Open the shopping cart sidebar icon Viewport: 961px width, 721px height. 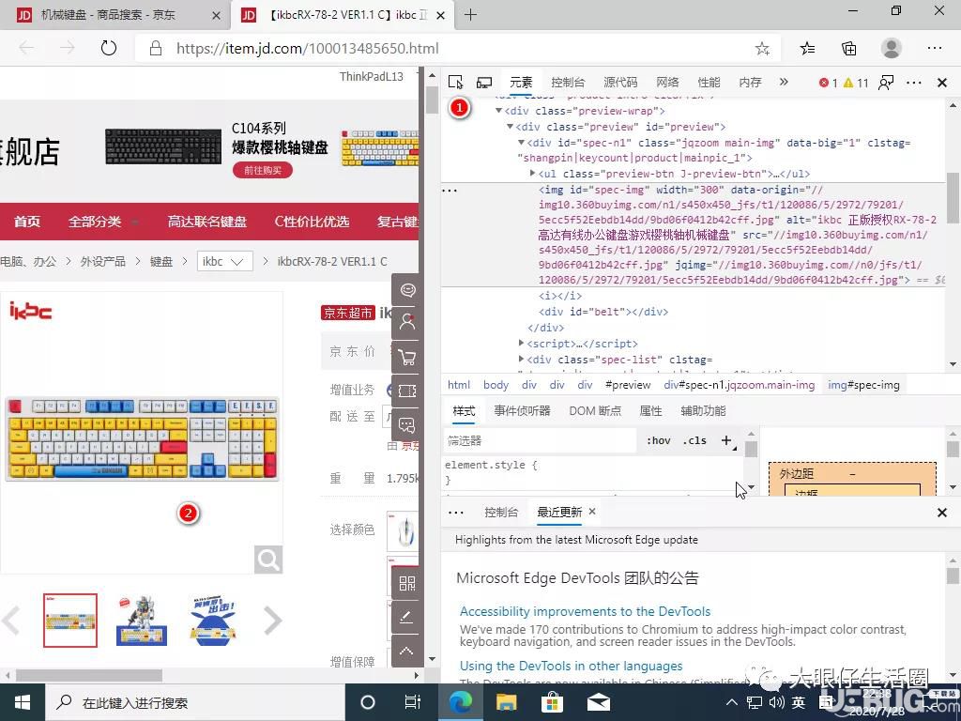[407, 357]
